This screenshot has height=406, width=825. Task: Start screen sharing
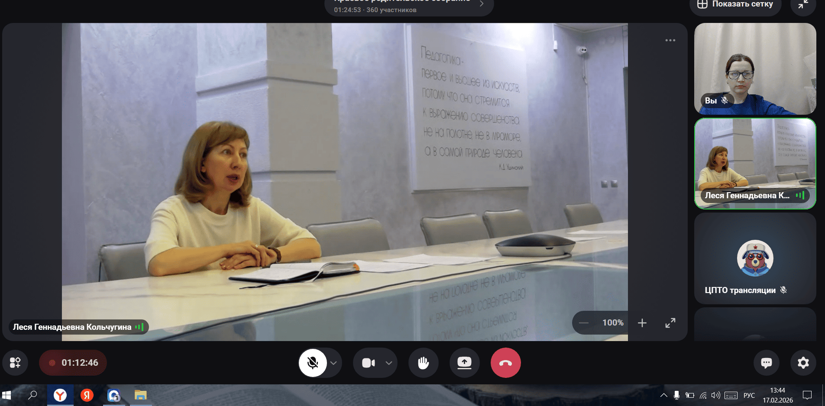tap(464, 363)
